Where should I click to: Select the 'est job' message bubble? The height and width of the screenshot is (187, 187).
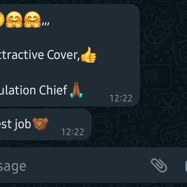pos(45,124)
